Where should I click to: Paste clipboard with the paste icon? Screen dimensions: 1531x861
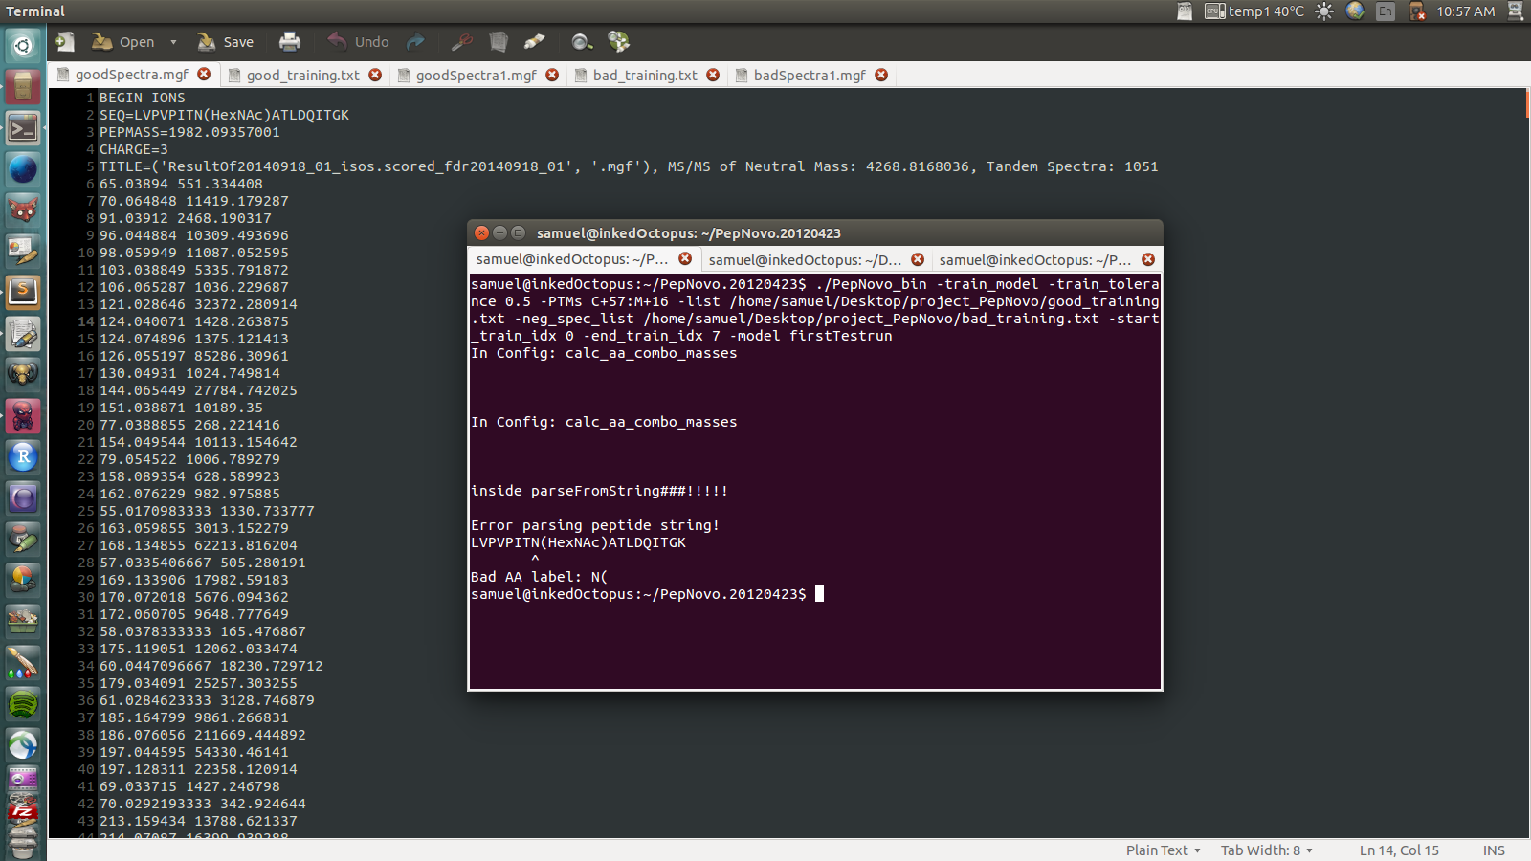[535, 42]
